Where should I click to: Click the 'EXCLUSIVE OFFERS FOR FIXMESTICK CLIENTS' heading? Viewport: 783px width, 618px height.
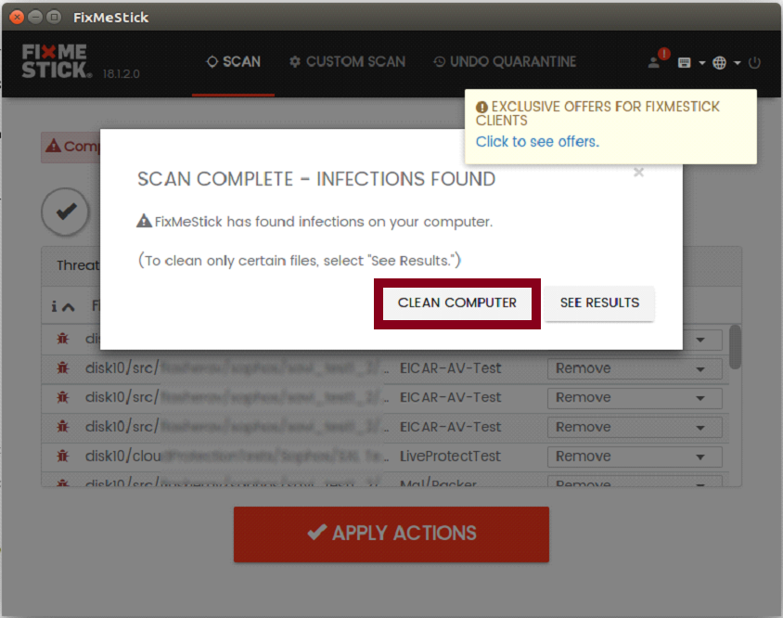597,113
